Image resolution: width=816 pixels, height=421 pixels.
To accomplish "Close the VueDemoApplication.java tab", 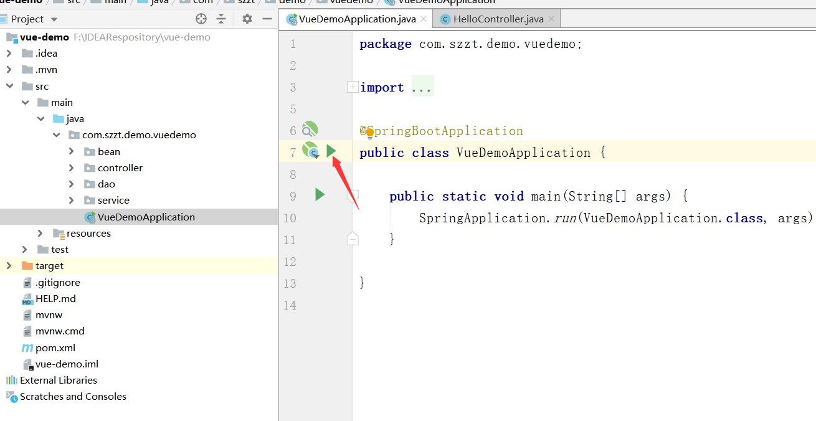I will click(x=424, y=19).
